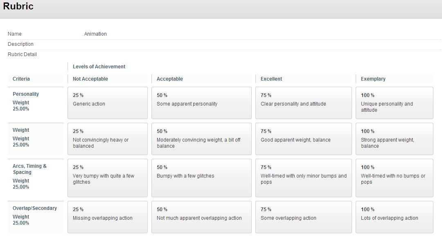
Task: Select the Lots of overlapping action cell
Action: [394, 217]
